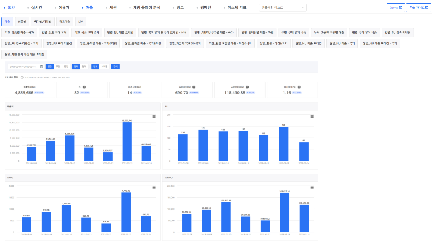Open 기간_단말 모델별 매출 - 마켓&서버
Viewport: 432px width, 242px height.
pos(230,43)
